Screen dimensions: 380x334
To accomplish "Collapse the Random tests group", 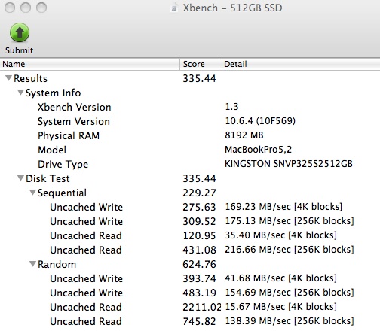I will (32, 264).
